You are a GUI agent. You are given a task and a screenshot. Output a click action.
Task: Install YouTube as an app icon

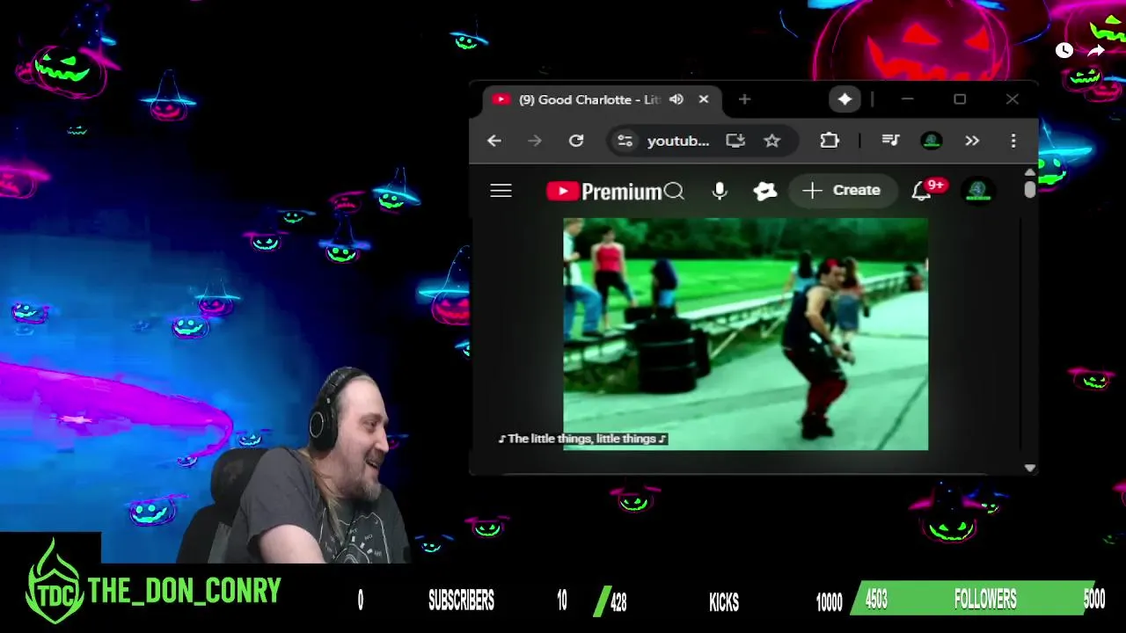735,141
